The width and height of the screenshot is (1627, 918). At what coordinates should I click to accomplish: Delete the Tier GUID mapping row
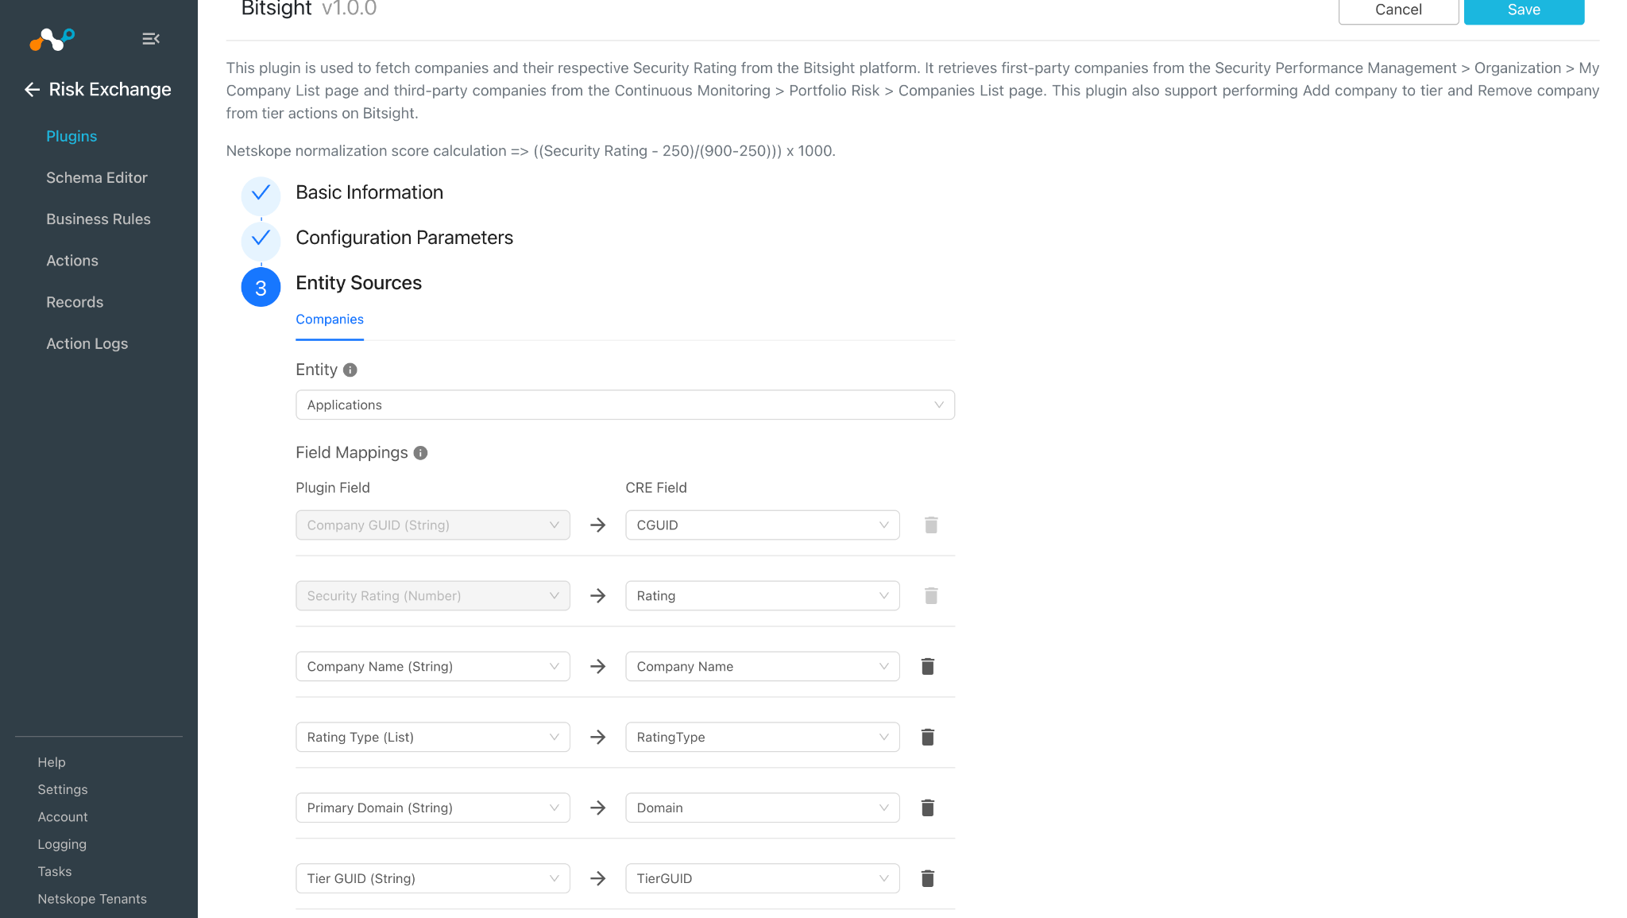(927, 879)
